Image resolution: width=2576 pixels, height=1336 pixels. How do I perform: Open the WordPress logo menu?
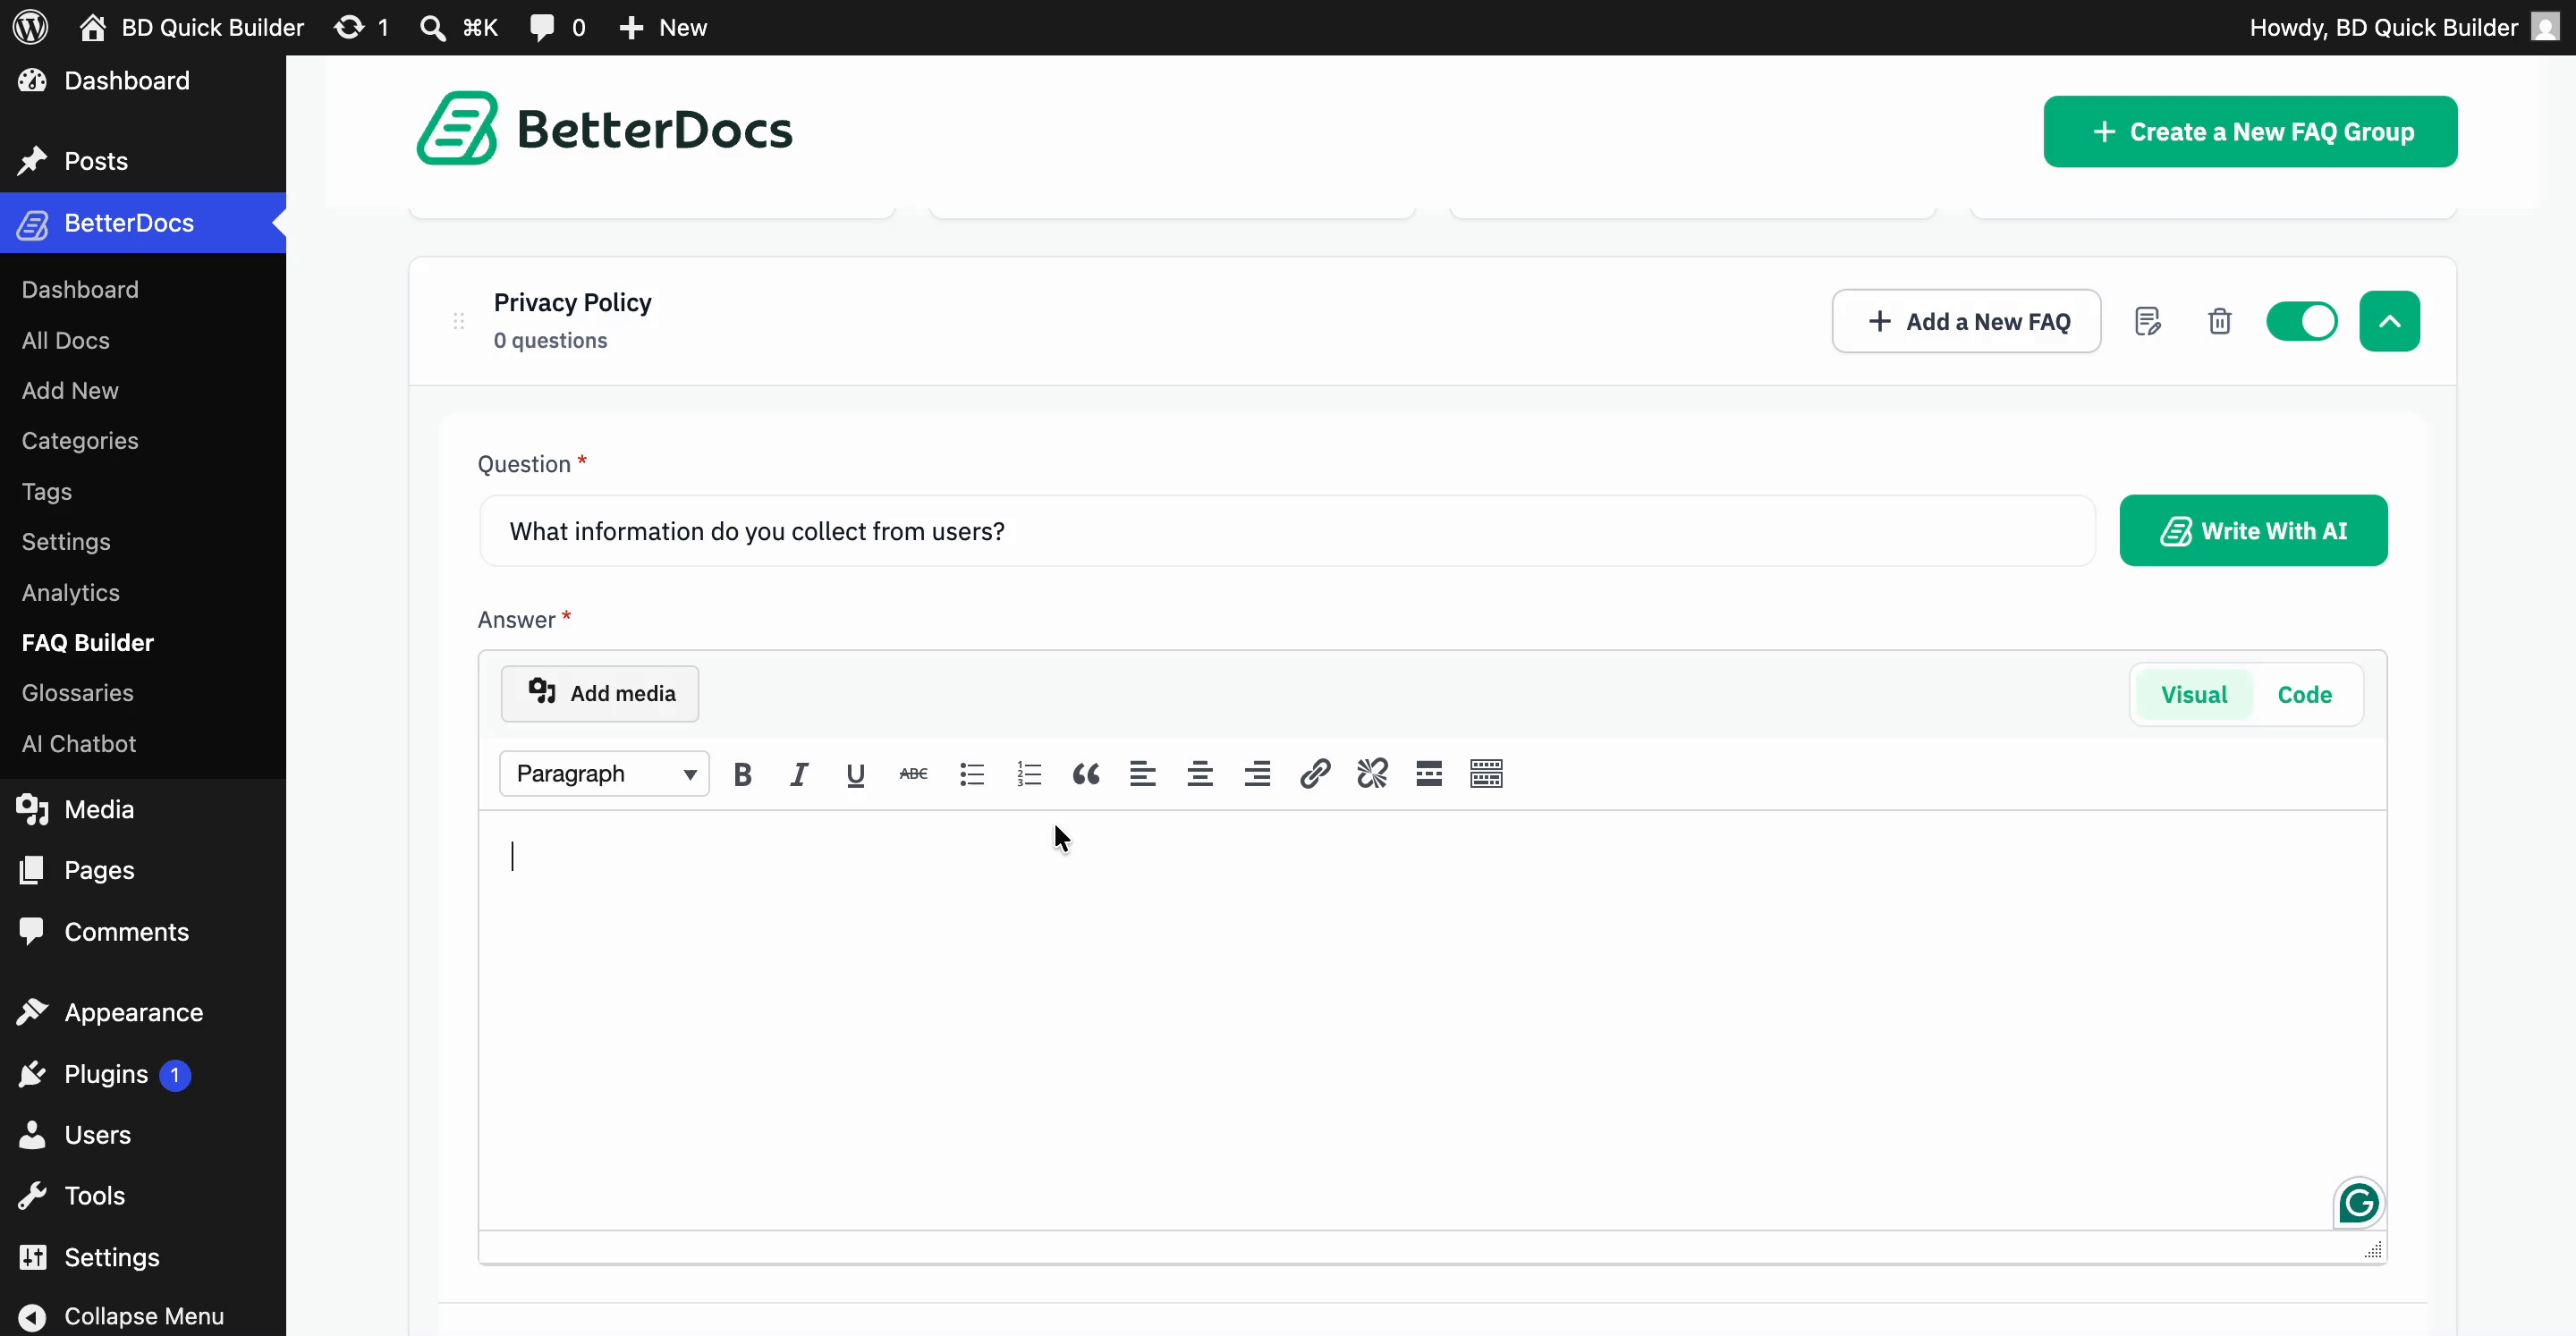point(31,27)
